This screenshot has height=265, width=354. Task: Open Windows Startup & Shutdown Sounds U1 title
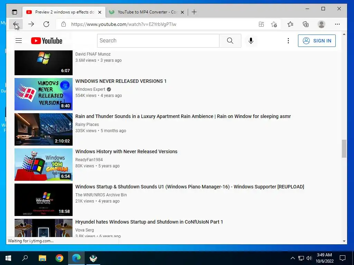point(190,187)
